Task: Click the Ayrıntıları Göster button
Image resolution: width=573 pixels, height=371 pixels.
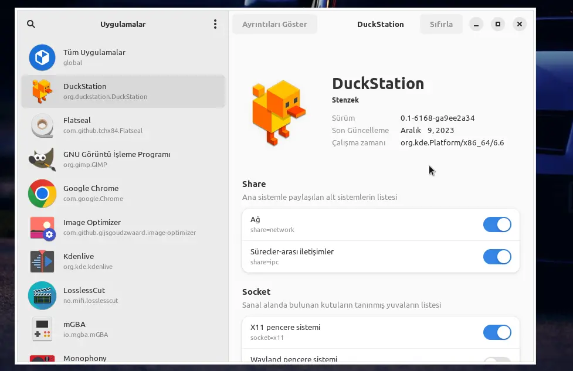Action: pos(274,24)
